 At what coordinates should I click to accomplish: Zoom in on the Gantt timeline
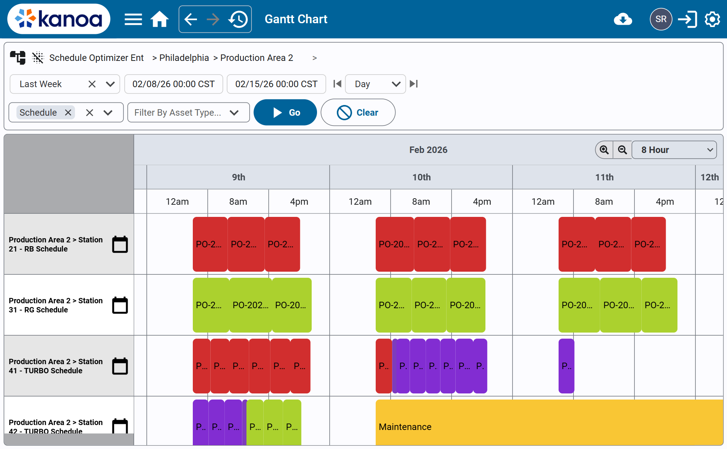point(604,150)
